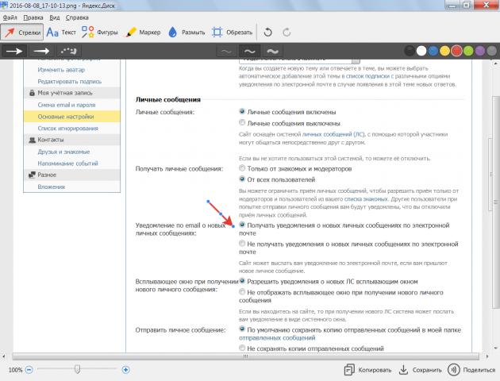Viewport: 500px width, 381px height.
Task: Pick the purple color swatch
Action: tap(480, 51)
